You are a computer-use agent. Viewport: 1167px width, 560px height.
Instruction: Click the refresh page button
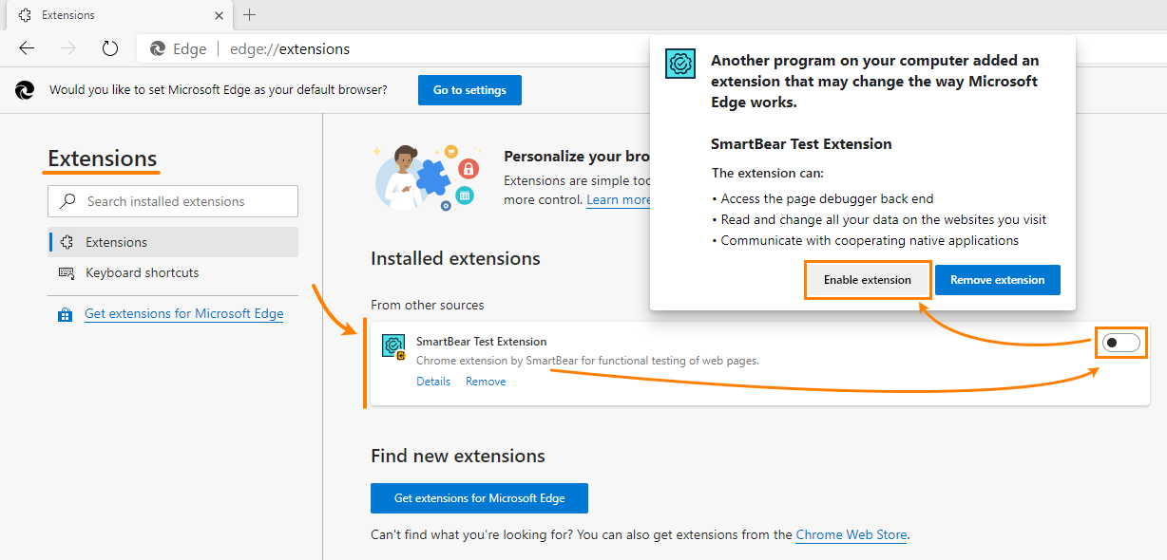tap(109, 48)
